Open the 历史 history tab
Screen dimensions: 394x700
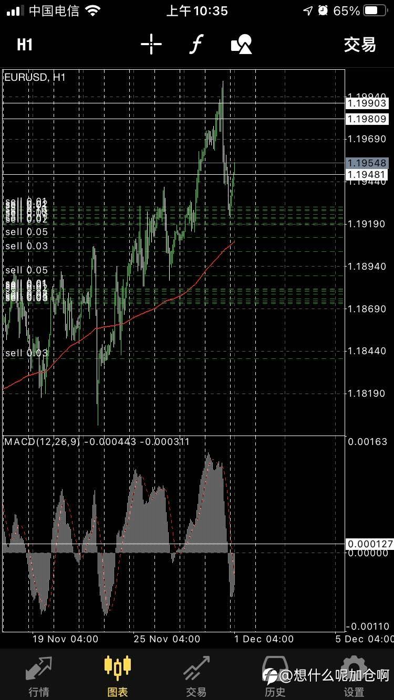tap(275, 676)
